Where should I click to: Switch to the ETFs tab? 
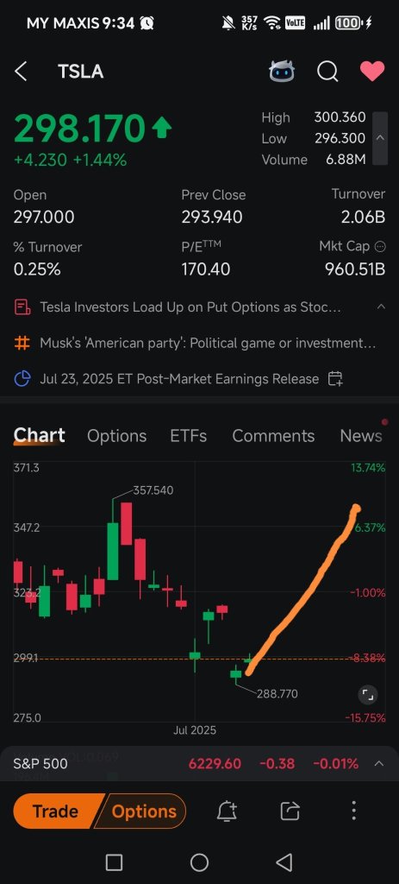tap(189, 436)
